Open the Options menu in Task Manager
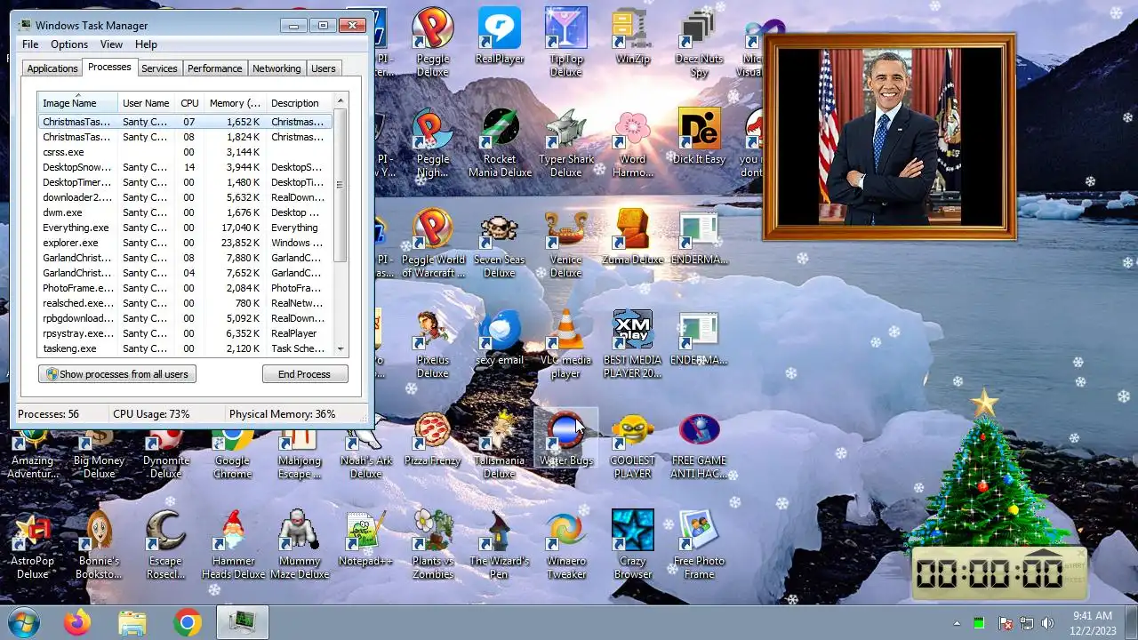Image resolution: width=1138 pixels, height=640 pixels. (x=69, y=44)
